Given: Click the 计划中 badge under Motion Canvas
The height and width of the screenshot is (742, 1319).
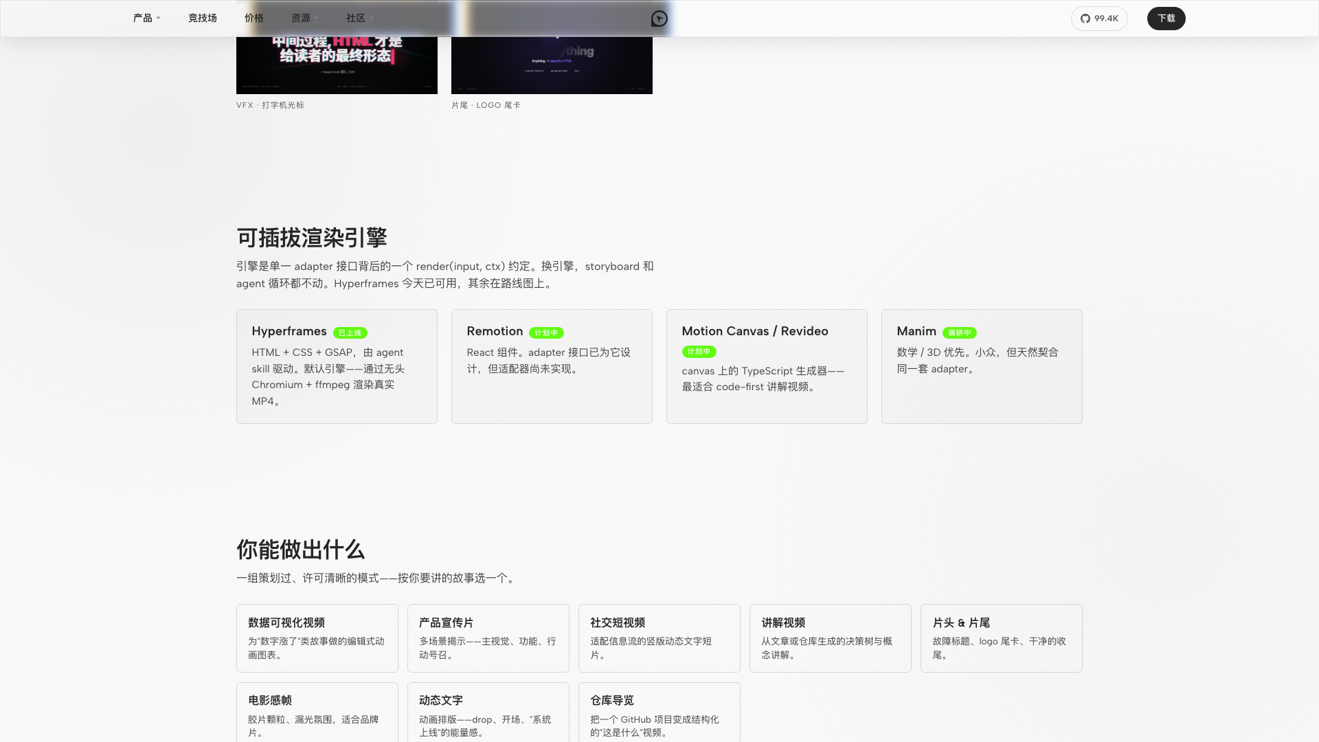Looking at the screenshot, I should tap(699, 352).
